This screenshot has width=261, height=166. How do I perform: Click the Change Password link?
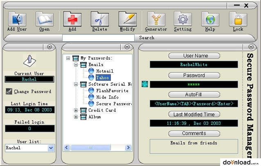point(32,91)
